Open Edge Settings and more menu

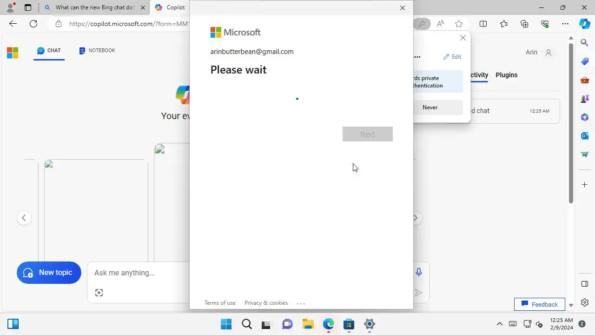[565, 24]
